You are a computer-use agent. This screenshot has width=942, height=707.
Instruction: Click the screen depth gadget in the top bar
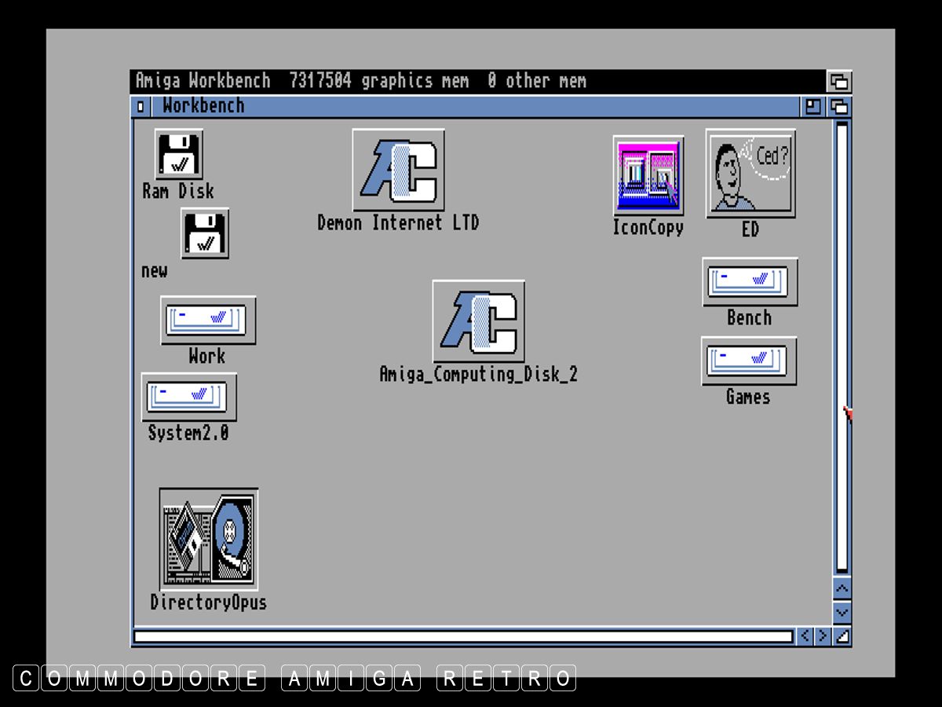tap(839, 81)
